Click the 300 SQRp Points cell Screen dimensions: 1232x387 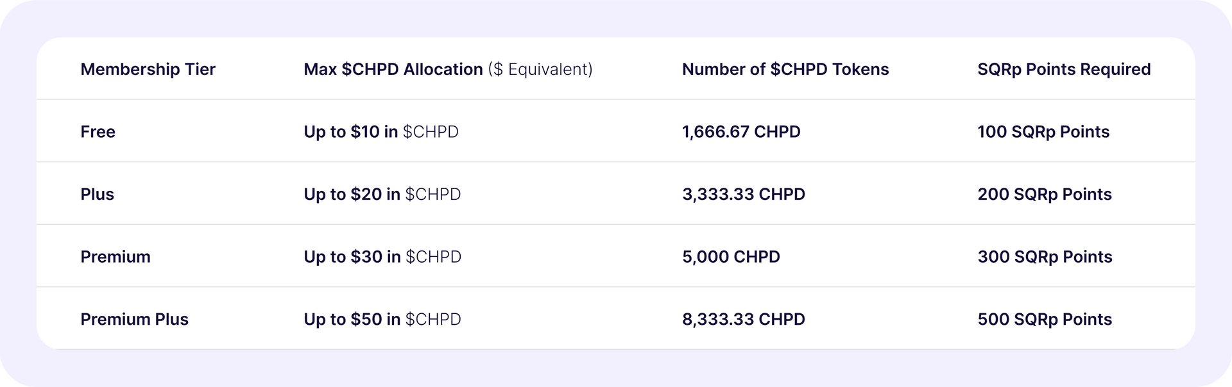(1045, 257)
